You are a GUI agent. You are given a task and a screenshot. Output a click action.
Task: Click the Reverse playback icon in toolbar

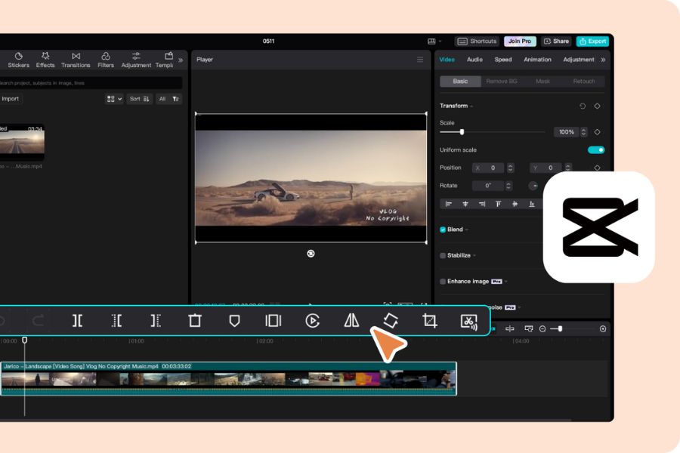pos(312,321)
